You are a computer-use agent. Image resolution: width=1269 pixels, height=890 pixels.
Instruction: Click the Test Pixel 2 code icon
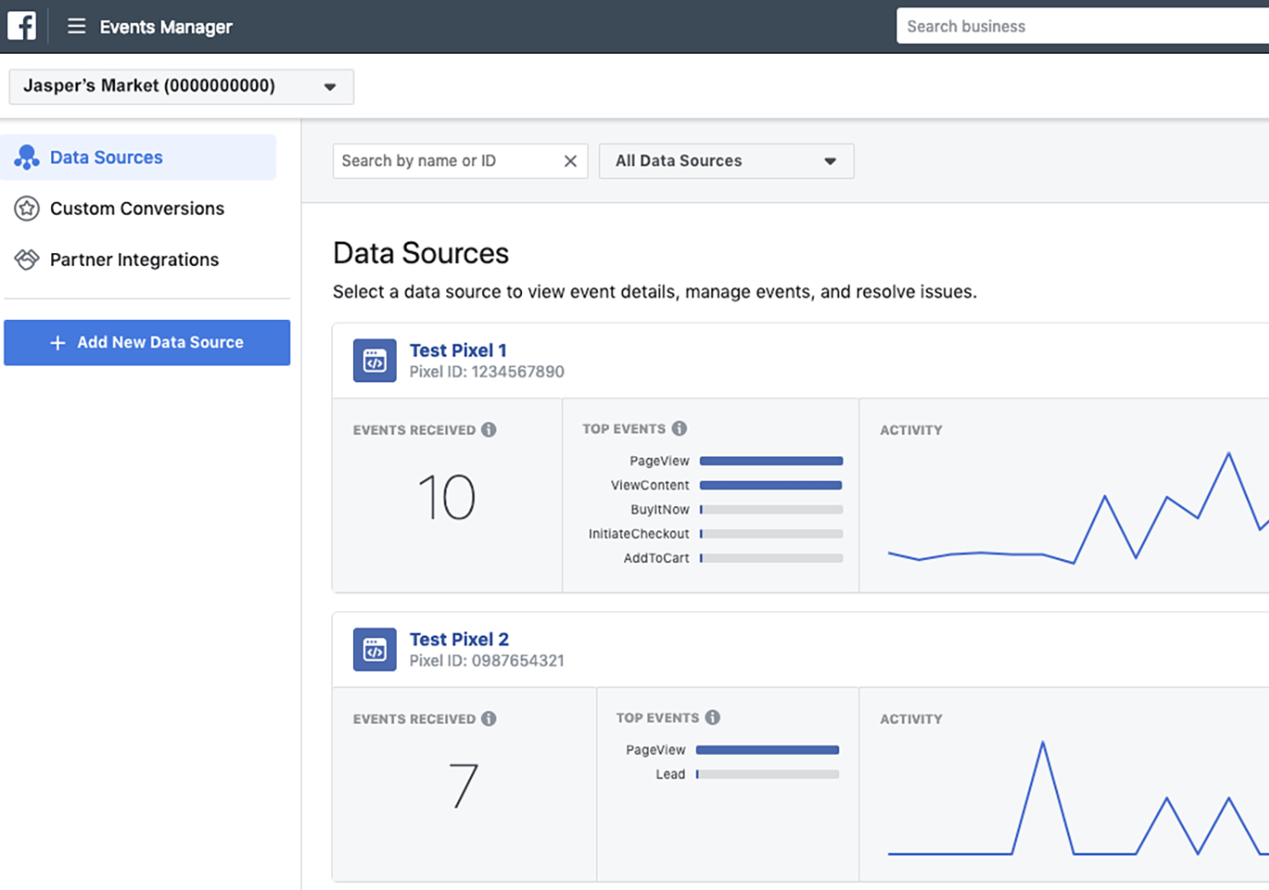pos(375,650)
